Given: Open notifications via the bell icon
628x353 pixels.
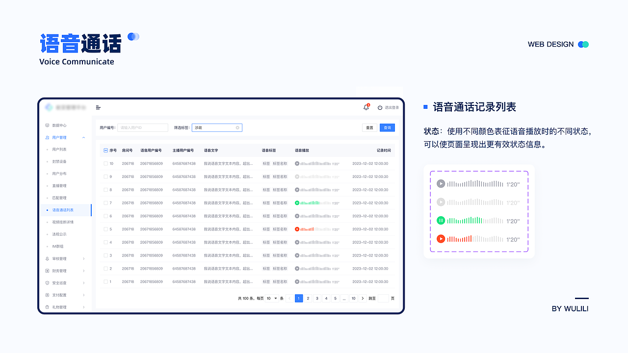Looking at the screenshot, I should tap(366, 107).
